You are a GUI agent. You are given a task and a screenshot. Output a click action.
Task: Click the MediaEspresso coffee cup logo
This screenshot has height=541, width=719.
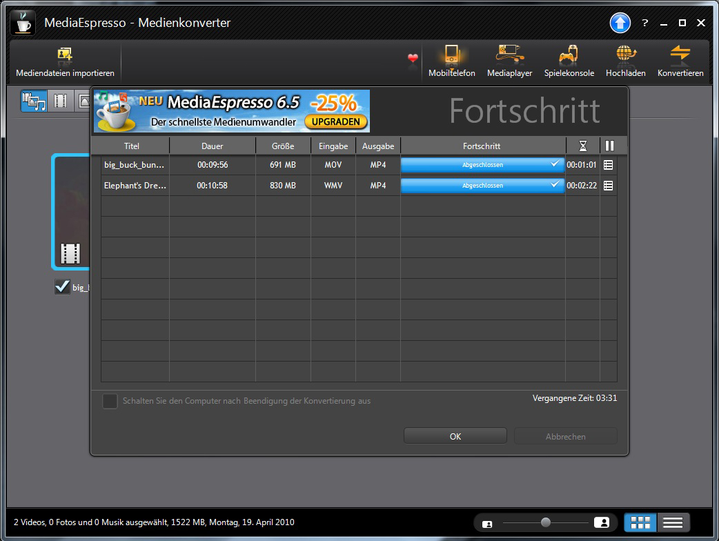[23, 23]
